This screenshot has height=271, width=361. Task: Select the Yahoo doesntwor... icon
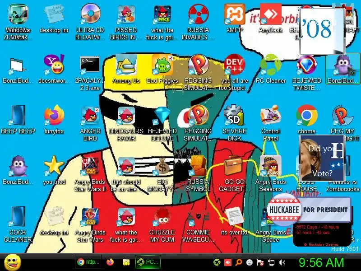(x=54, y=65)
